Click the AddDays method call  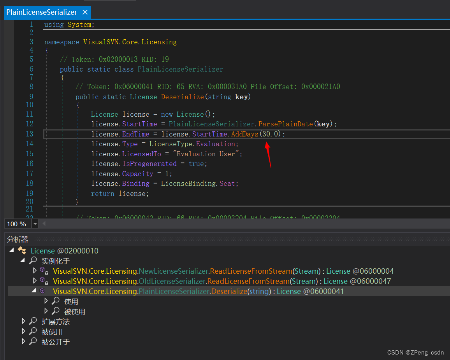pos(245,134)
